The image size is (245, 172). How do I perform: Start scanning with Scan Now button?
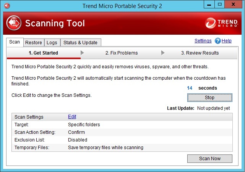(210, 159)
